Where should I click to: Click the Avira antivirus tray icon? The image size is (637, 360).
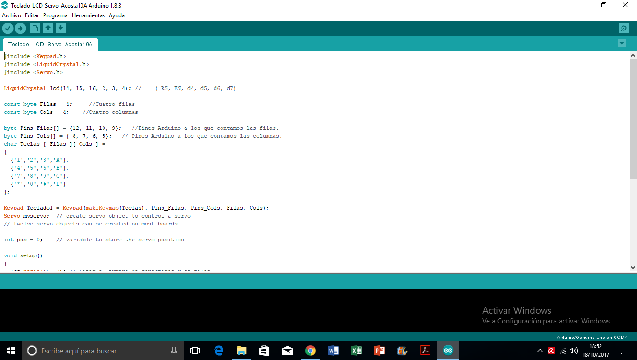pos(551,351)
